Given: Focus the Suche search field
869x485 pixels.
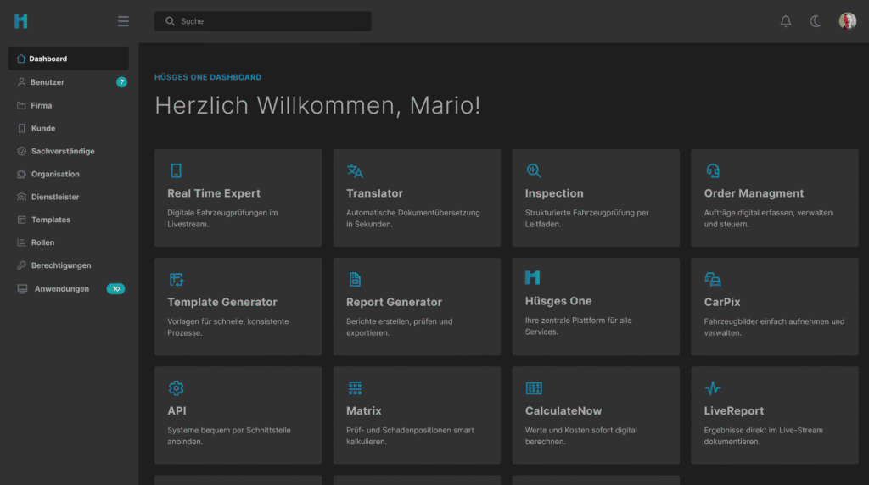Looking at the screenshot, I should point(263,21).
